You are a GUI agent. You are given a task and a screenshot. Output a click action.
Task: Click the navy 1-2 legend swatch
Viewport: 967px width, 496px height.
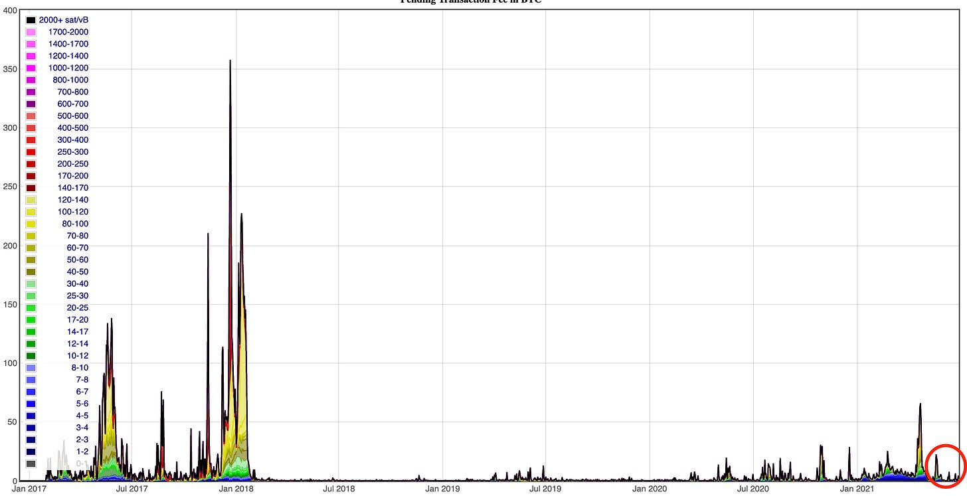pyautogui.click(x=31, y=452)
